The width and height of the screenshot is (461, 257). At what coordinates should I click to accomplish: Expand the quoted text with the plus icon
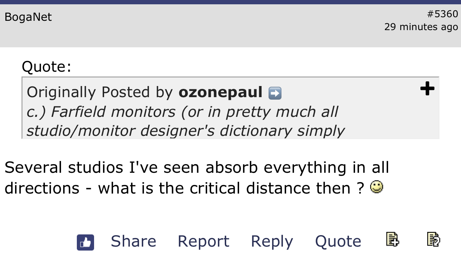coord(427,89)
